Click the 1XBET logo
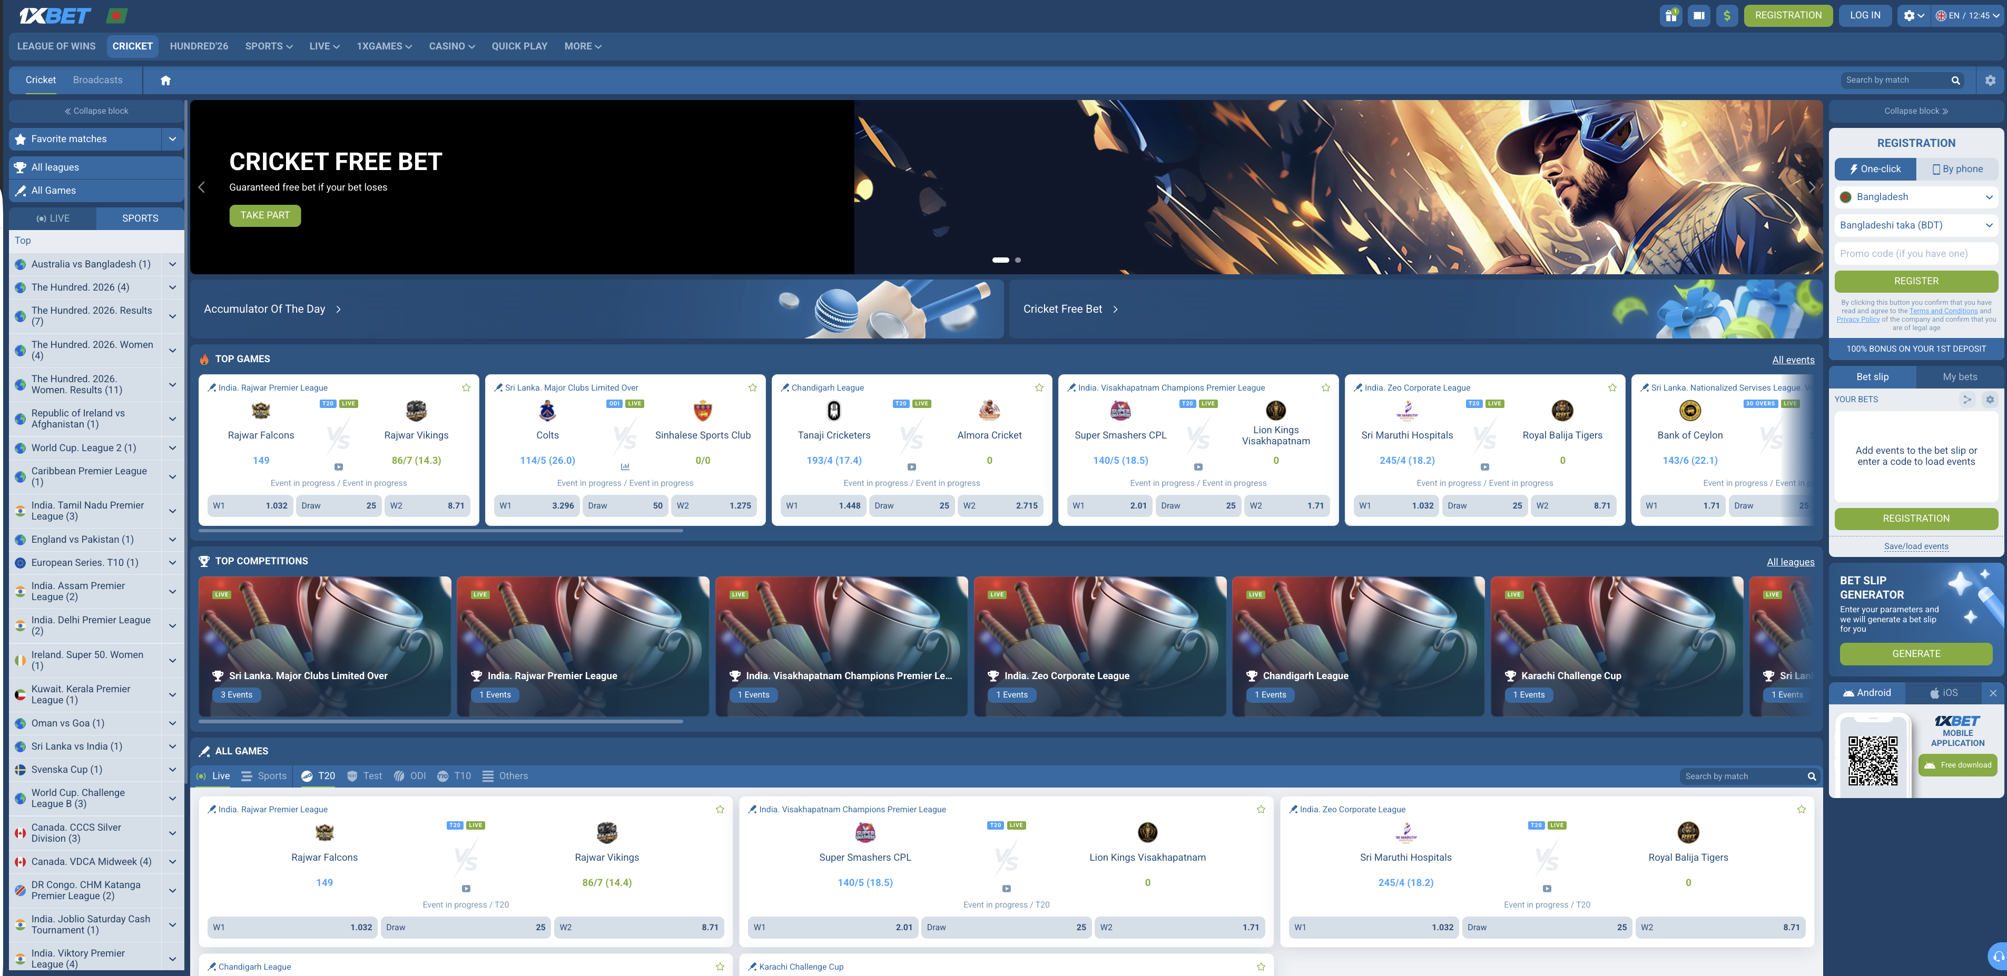The width and height of the screenshot is (2007, 976). tap(55, 16)
